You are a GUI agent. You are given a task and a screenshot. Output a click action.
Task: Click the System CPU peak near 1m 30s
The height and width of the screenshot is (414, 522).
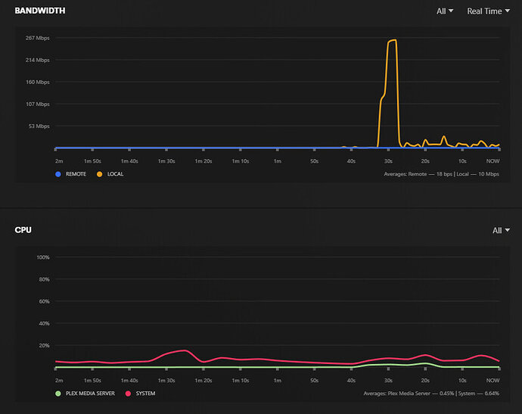184,350
